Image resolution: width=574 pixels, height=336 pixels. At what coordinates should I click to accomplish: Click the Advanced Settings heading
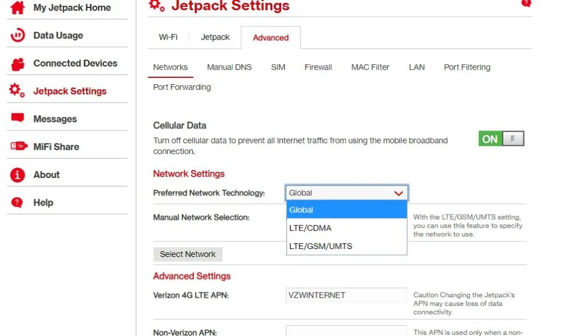pyautogui.click(x=192, y=276)
